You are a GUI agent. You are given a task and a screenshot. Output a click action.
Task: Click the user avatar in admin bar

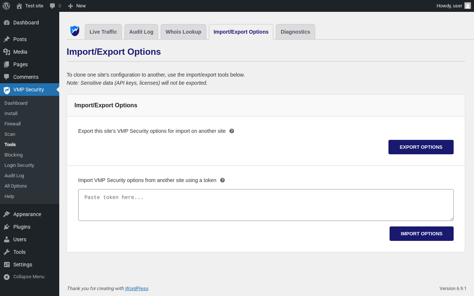point(468,6)
